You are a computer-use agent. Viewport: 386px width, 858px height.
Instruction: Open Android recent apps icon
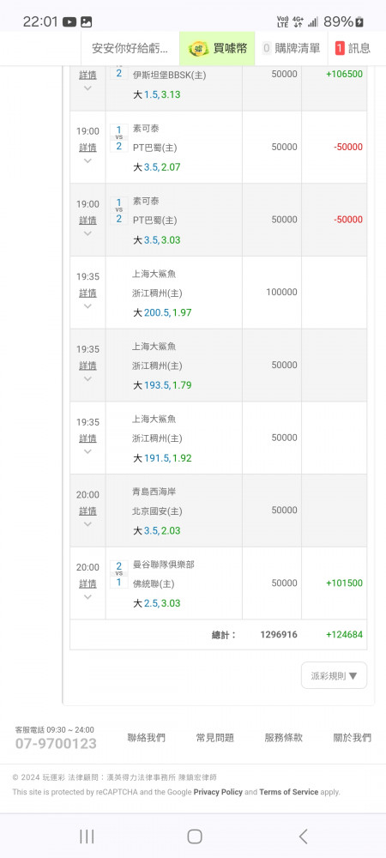coord(87,836)
